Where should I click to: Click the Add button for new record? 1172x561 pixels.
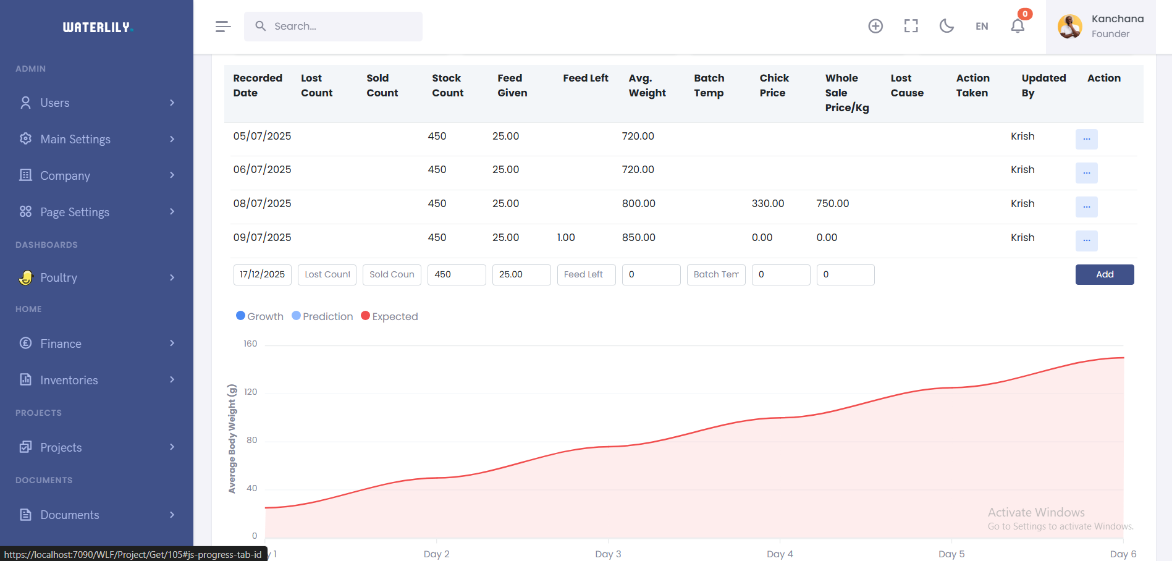pyautogui.click(x=1104, y=274)
